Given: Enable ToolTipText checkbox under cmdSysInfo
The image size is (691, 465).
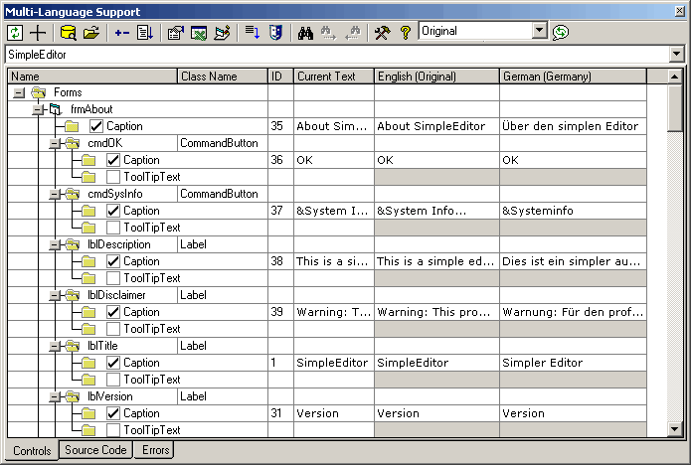Looking at the screenshot, I should (x=113, y=228).
